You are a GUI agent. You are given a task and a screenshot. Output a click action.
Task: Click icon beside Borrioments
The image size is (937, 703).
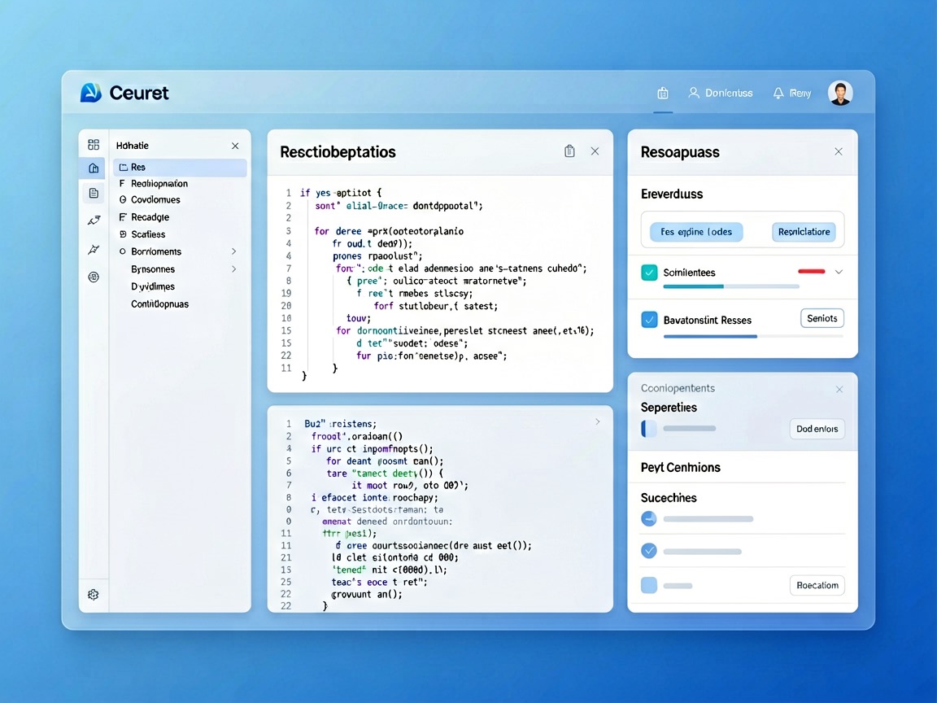coord(123,251)
